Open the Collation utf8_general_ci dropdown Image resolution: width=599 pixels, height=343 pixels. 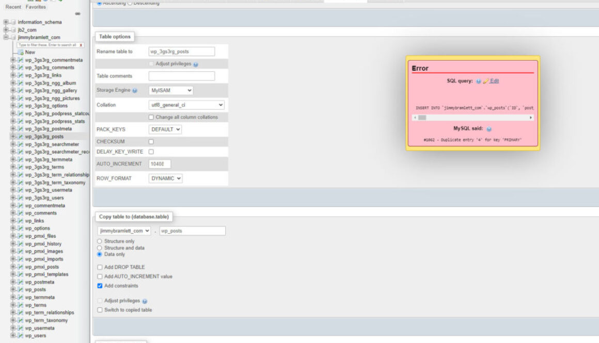(186, 105)
